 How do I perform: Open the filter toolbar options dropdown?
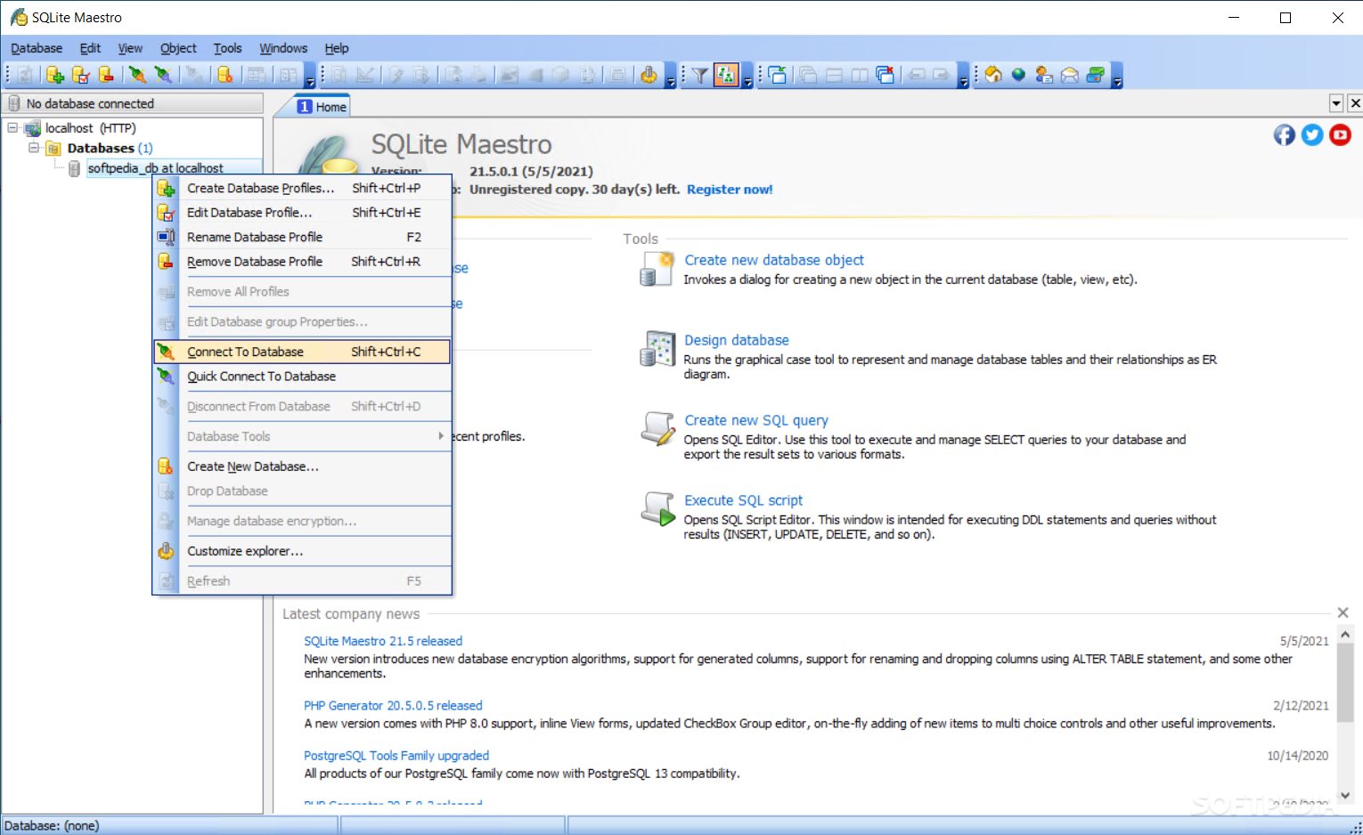(x=747, y=77)
